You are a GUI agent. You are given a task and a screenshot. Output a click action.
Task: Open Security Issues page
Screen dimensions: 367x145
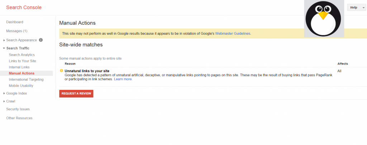[x=18, y=109]
